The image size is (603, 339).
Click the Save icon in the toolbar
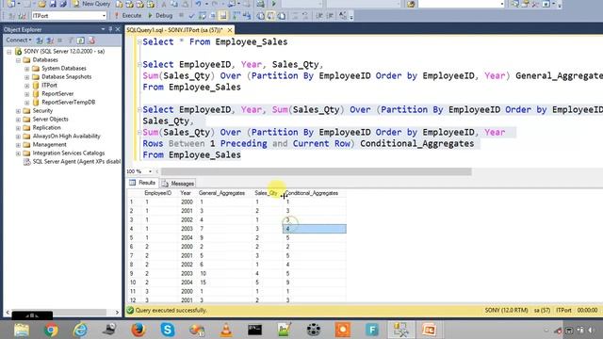pyautogui.click(x=53, y=4)
